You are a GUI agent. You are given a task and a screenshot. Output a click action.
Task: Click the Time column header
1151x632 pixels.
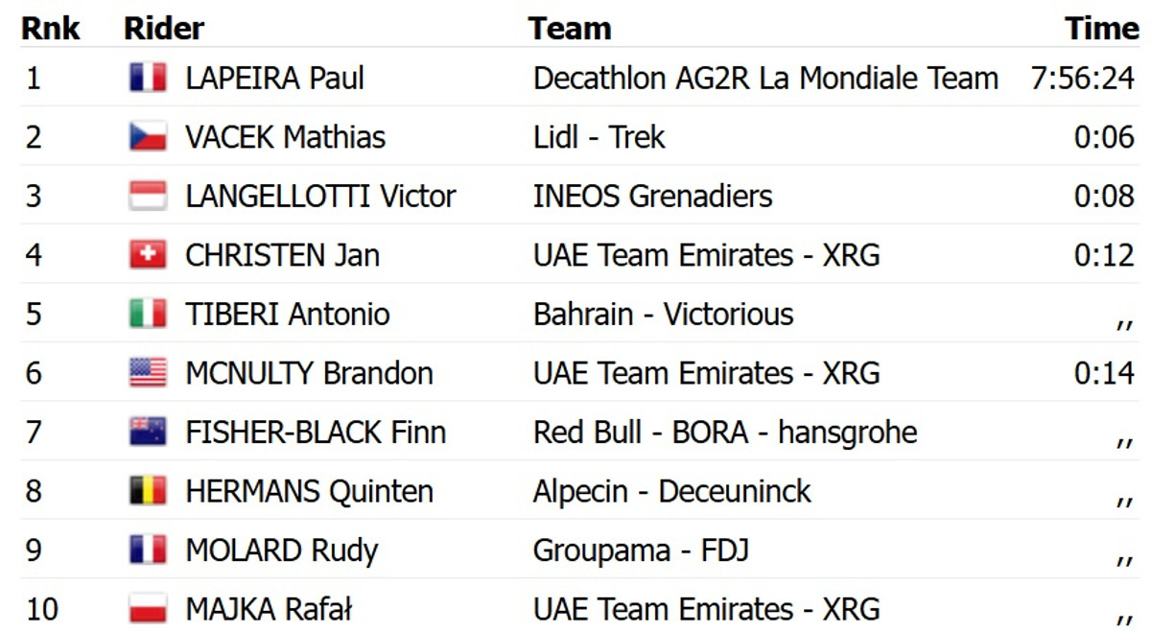coord(1101,29)
